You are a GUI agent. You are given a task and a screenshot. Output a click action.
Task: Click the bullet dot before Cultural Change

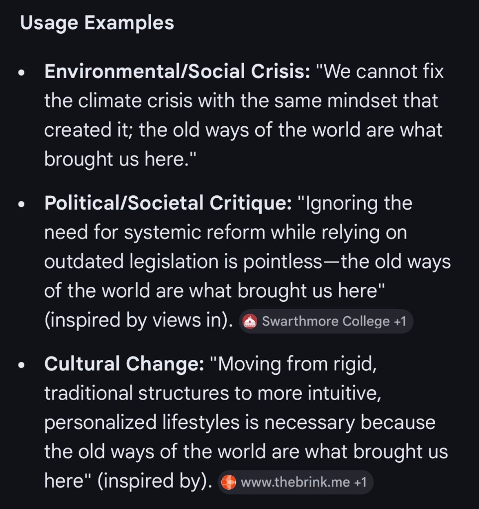tap(21, 365)
